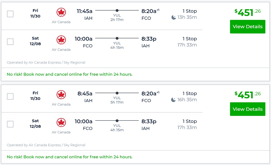Click the first result's No risk cancellation notice

[x=70, y=74]
